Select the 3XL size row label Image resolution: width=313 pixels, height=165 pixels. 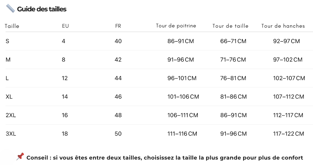click(x=11, y=134)
